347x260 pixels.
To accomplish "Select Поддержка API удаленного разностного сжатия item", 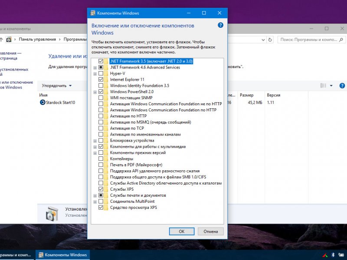I will (155, 171).
